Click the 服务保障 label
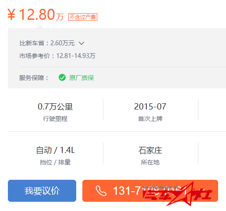The image size is (226, 211). tap(34, 78)
